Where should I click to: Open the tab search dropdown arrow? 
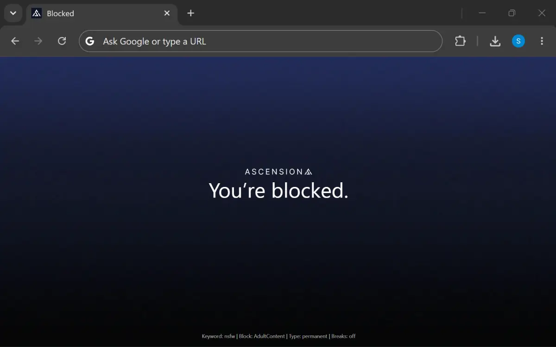[x=13, y=13]
